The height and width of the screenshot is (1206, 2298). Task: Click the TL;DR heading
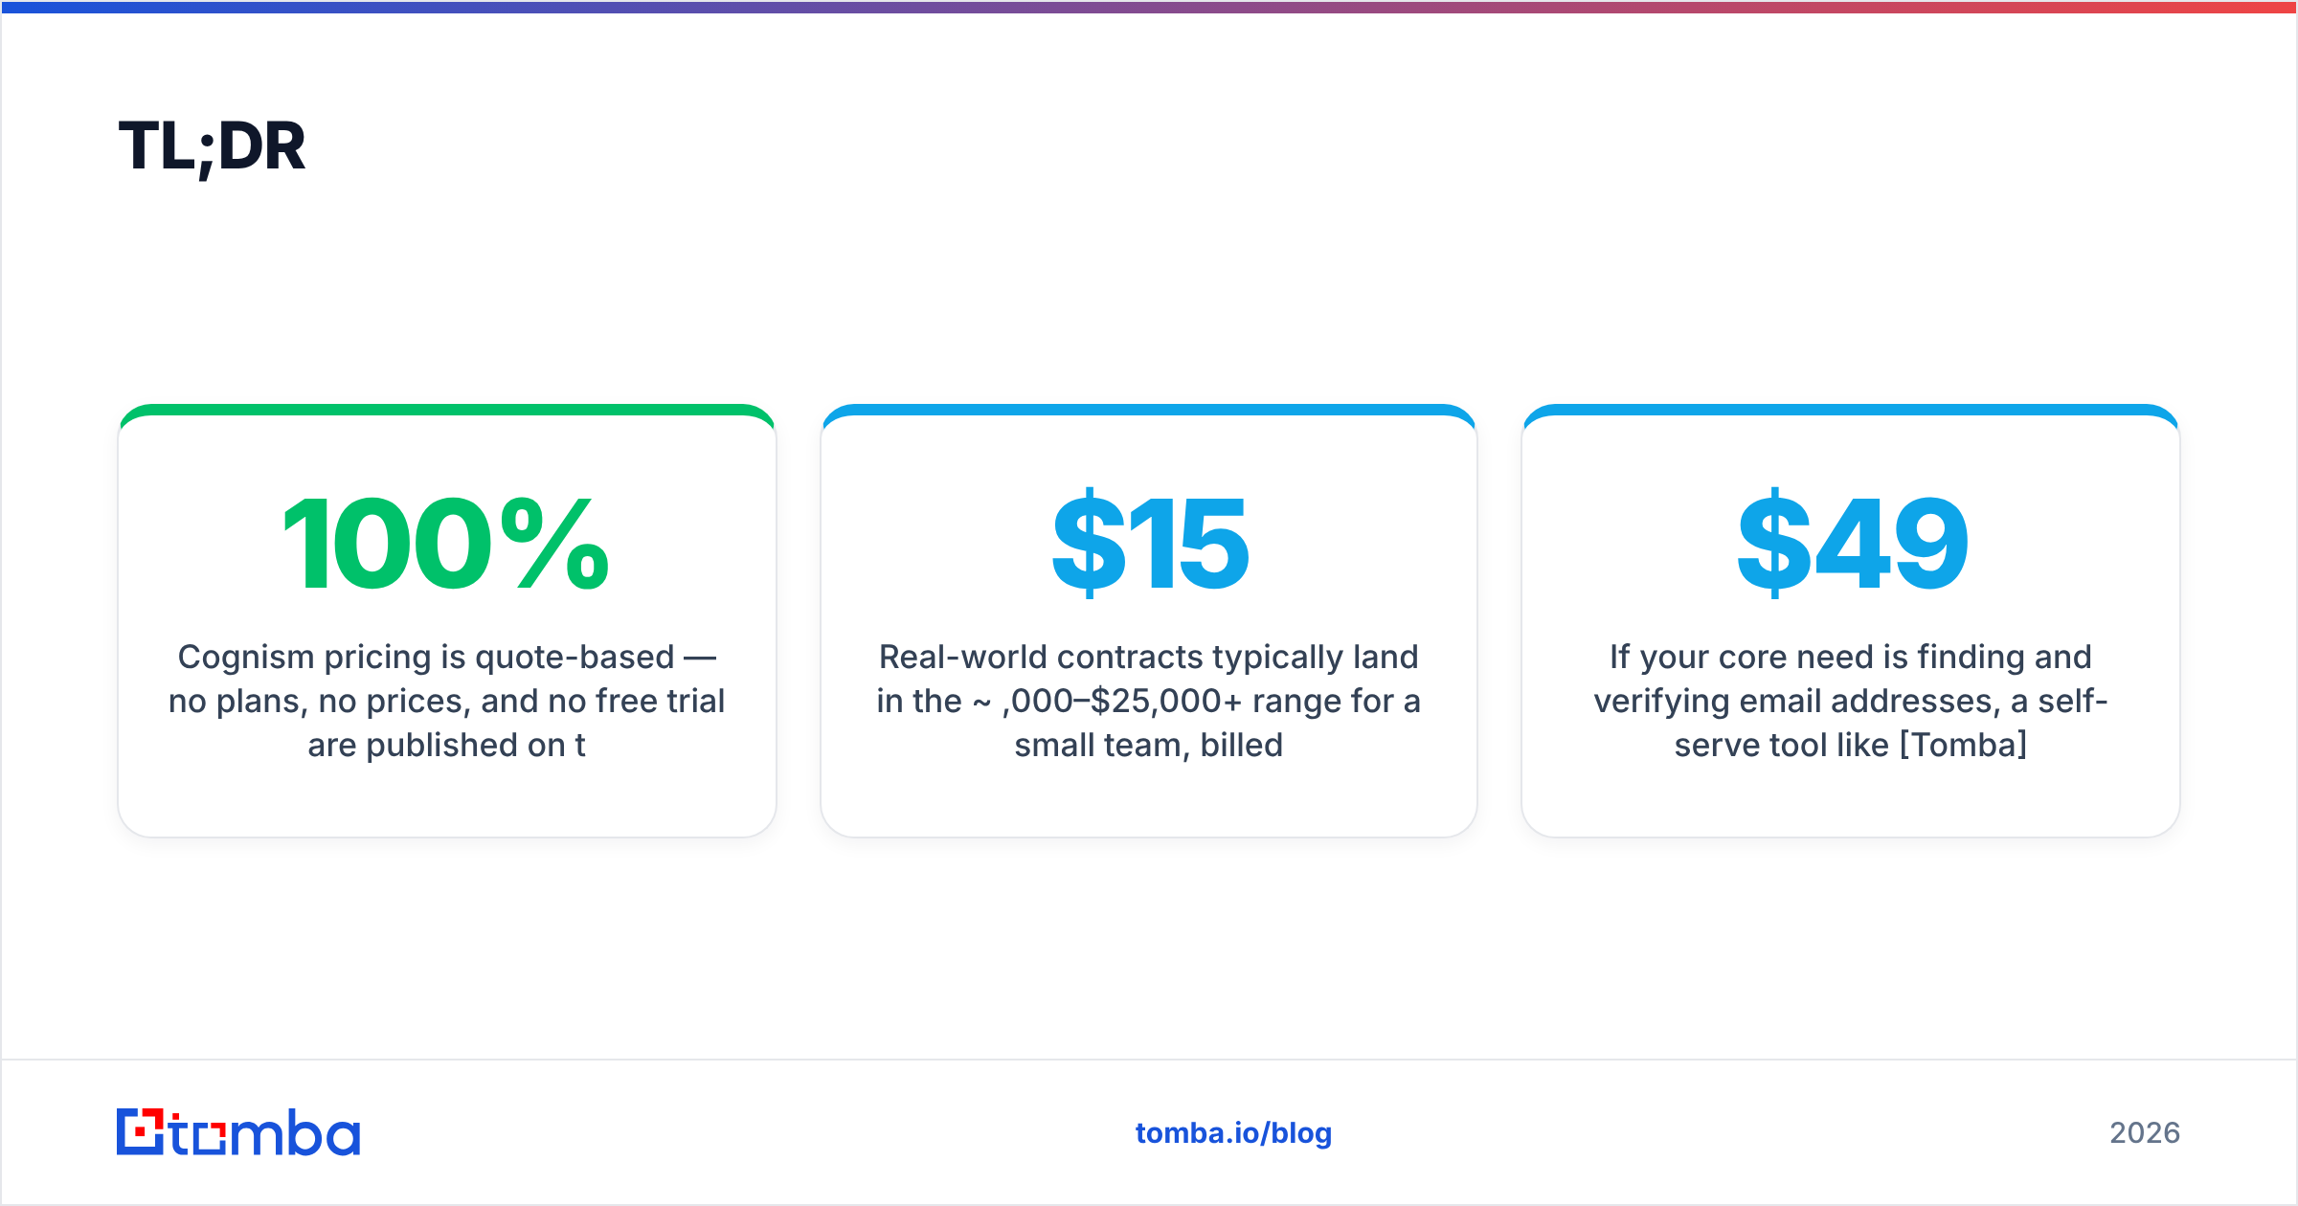click(x=212, y=146)
